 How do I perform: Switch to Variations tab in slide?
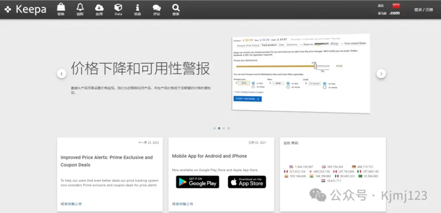[292, 45]
